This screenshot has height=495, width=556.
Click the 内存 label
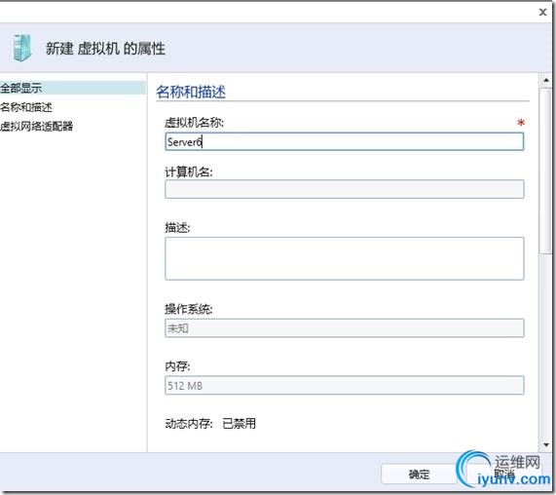coord(177,366)
